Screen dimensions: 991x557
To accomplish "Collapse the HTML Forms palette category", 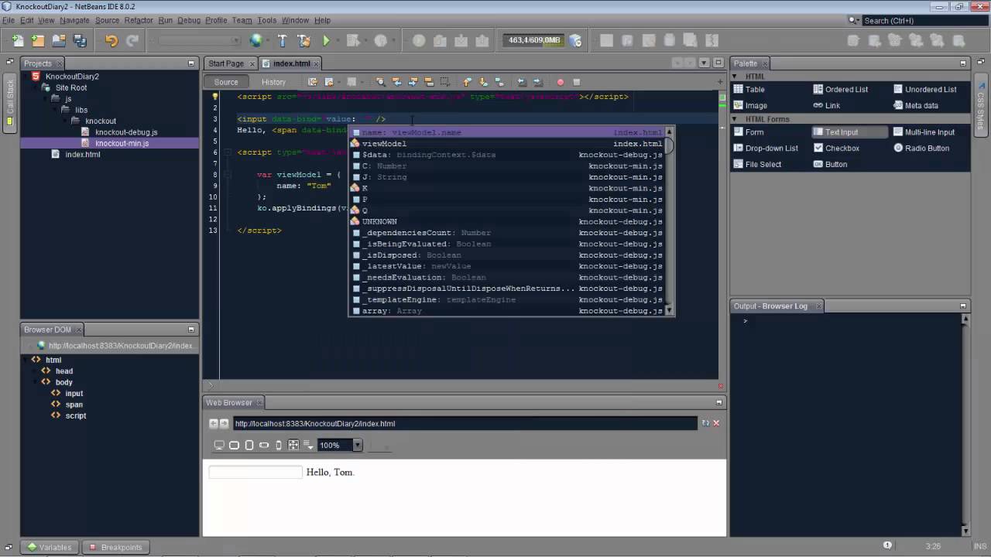I will [735, 119].
